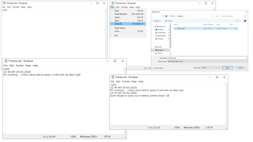The image size is (253, 142).
Task: Choose Open... from the File menu
Action: pyautogui.click(x=128, y=17)
